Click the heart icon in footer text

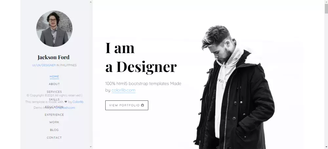click(x=66, y=102)
